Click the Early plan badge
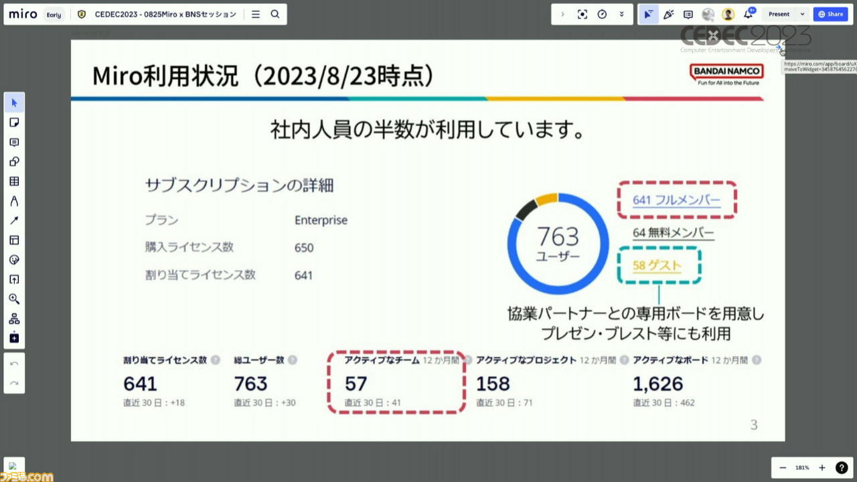Image resolution: width=857 pixels, height=482 pixels. (x=54, y=14)
